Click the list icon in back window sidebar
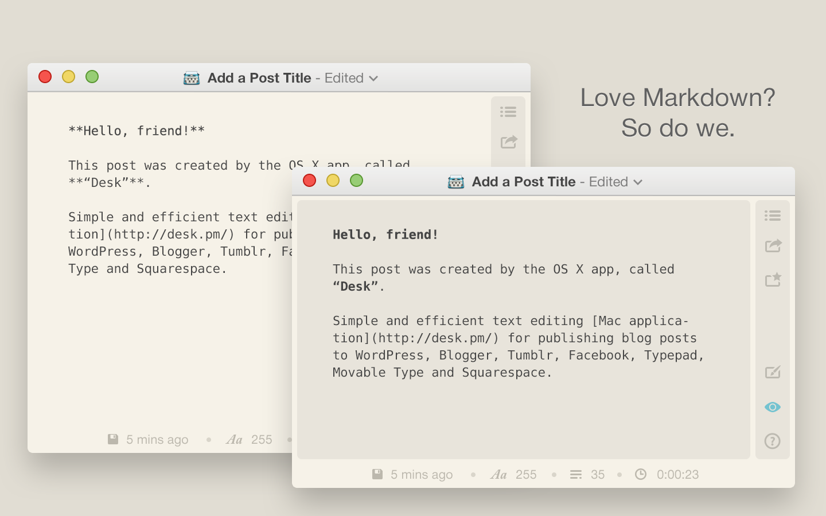This screenshot has width=826, height=516. coord(508,112)
